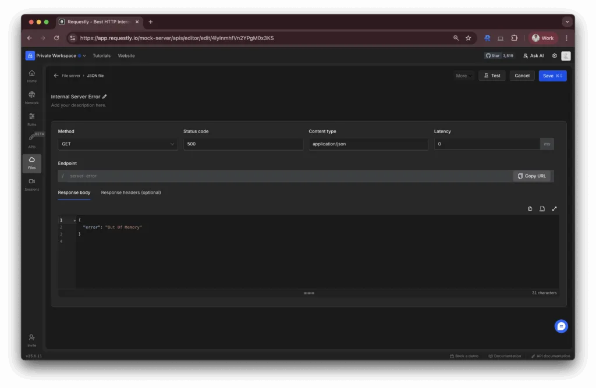596x388 pixels.
Task: Open the More dropdown menu
Action: point(463,76)
